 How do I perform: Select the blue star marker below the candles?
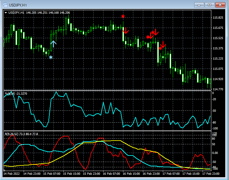51,57
